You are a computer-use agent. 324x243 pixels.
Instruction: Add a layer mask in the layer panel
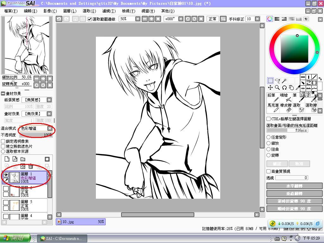click(47, 159)
